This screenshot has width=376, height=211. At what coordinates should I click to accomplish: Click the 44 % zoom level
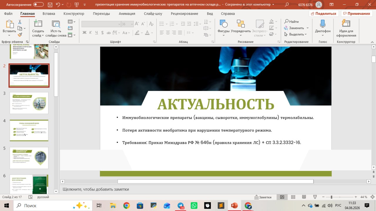coord(364,197)
